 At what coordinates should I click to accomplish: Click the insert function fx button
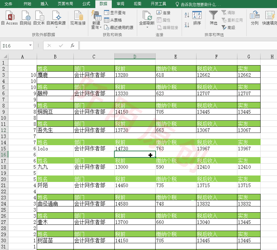(x=72, y=46)
